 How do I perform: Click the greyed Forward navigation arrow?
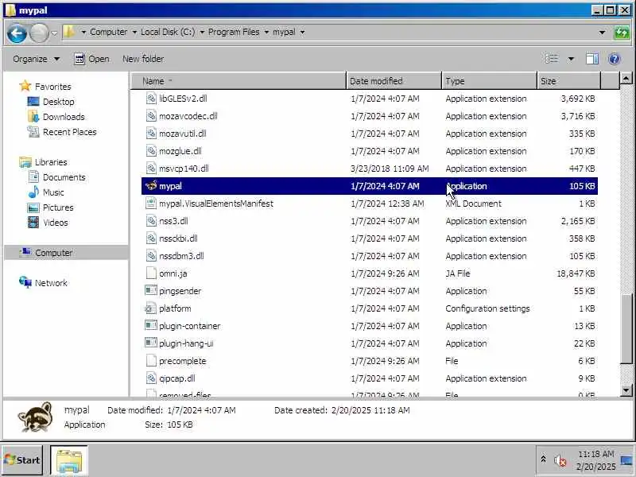[39, 33]
